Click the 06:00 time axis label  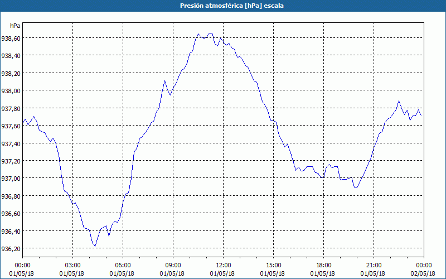(123, 266)
